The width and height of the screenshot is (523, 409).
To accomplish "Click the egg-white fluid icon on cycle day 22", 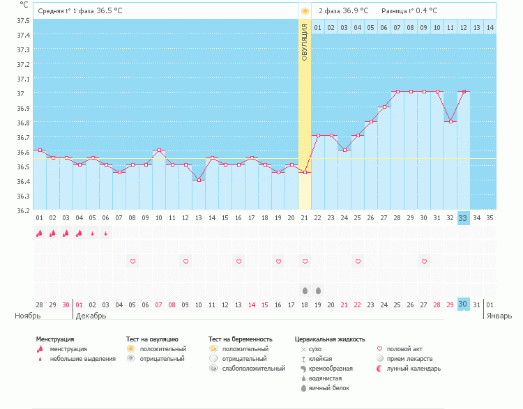I will [x=318, y=290].
